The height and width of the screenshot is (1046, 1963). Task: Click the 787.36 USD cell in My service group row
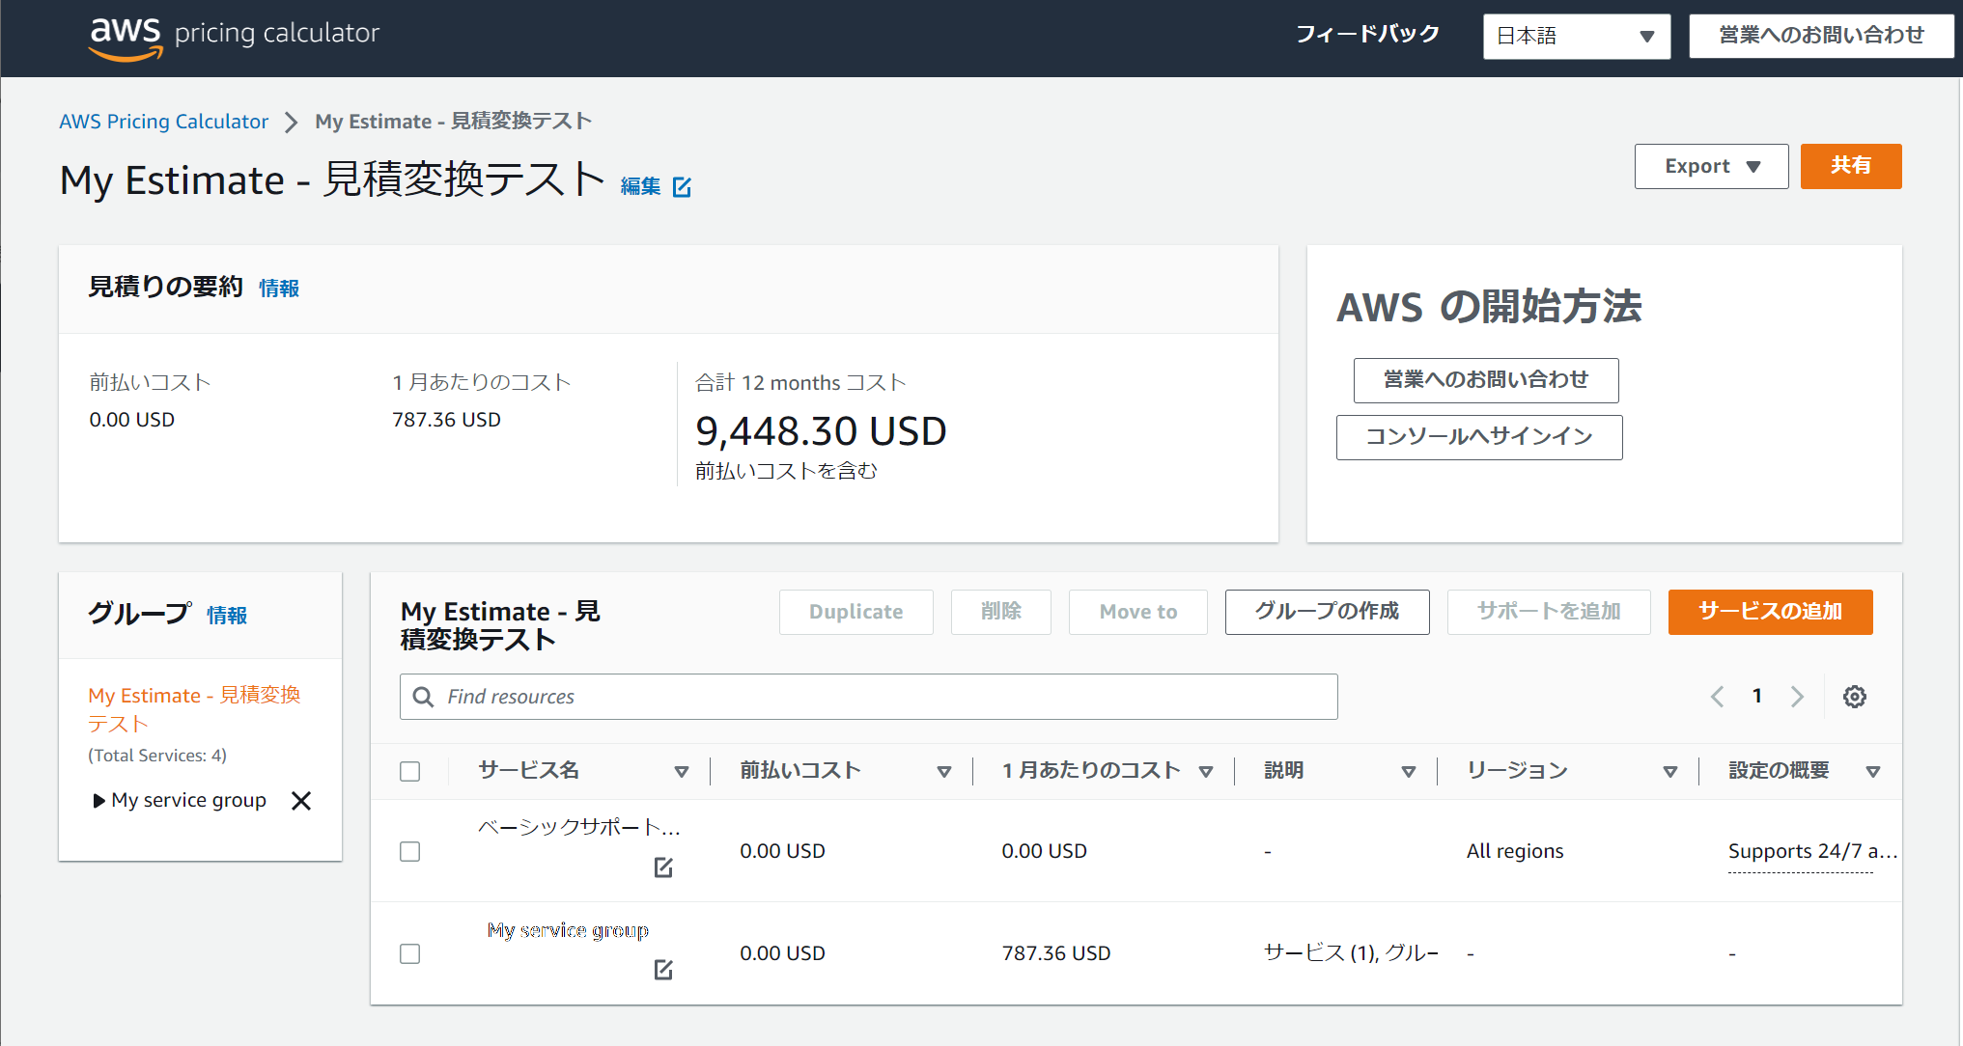(x=1056, y=953)
